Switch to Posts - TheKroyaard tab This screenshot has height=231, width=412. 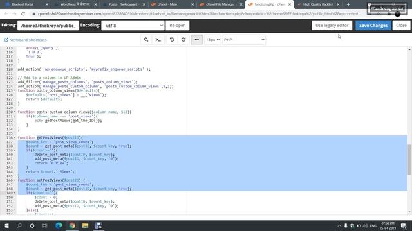point(123,4)
